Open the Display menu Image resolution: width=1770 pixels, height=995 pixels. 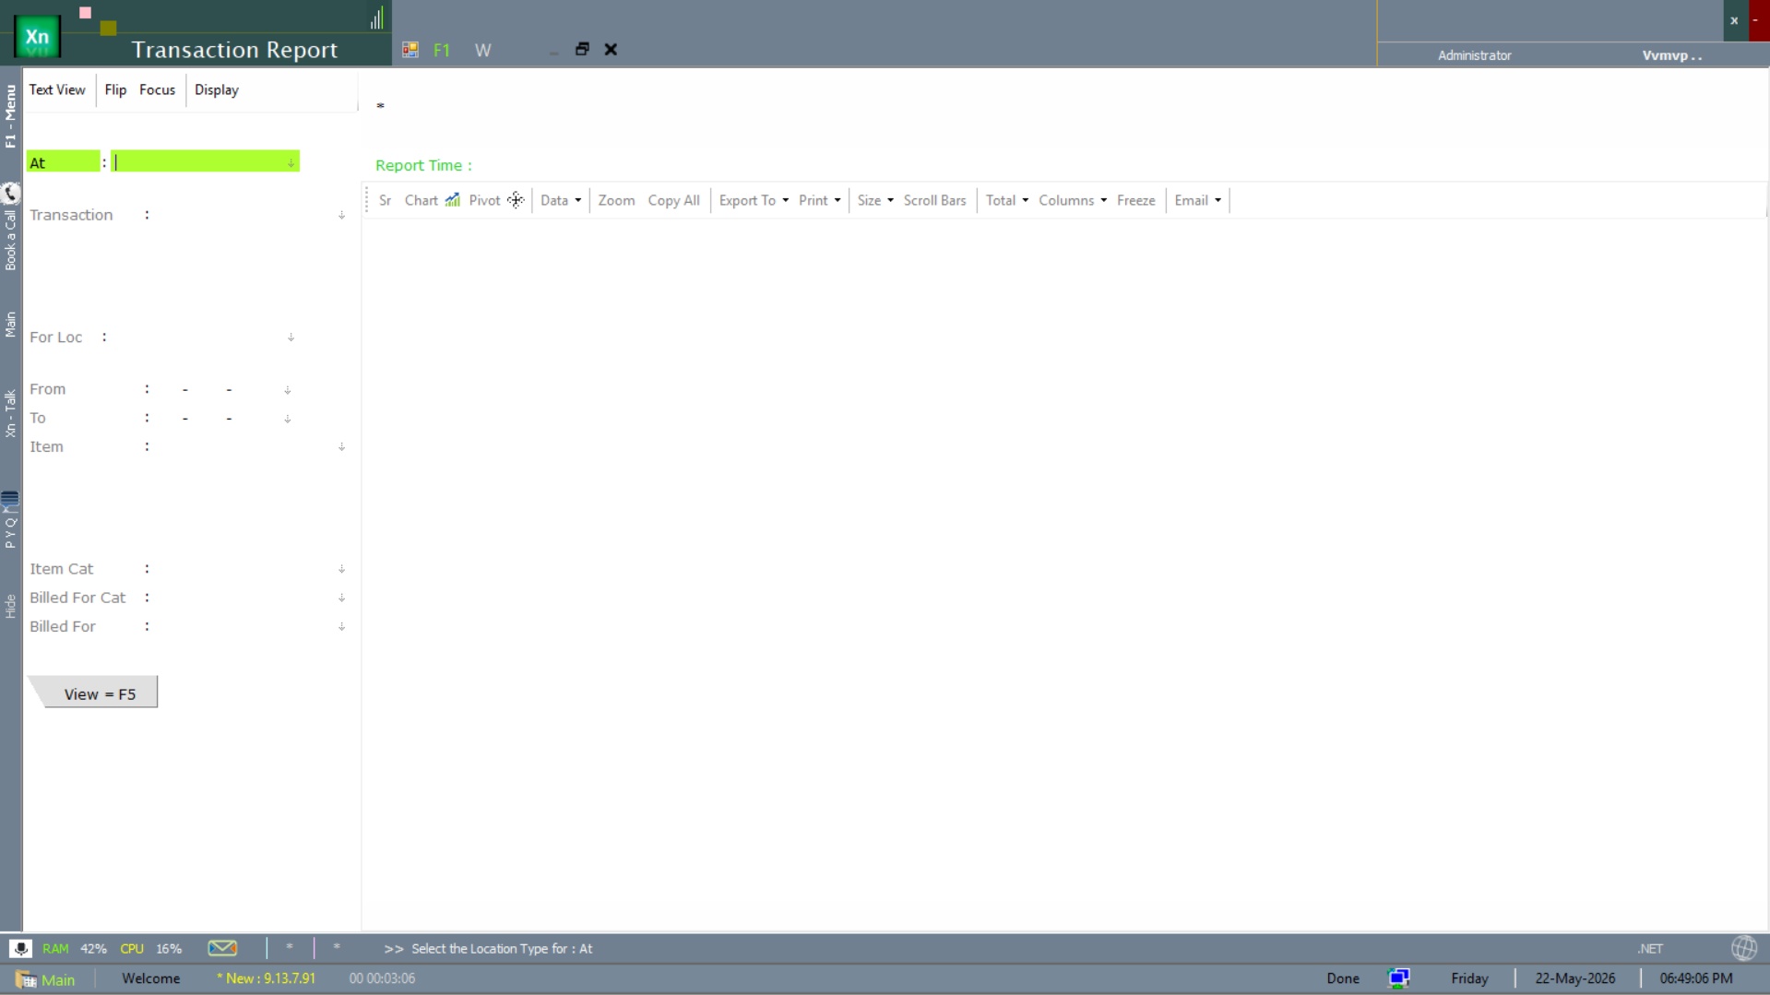217,89
